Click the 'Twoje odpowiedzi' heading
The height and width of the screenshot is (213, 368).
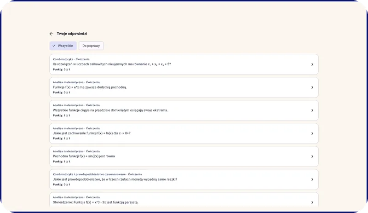[x=72, y=34]
